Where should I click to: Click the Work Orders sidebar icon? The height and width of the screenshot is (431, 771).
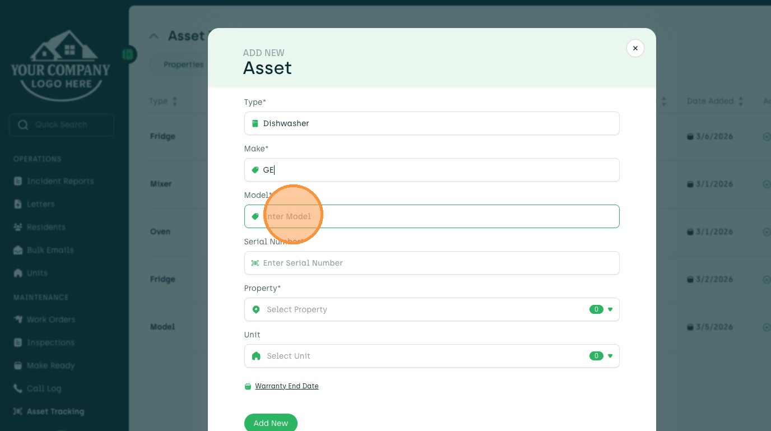pos(18,319)
